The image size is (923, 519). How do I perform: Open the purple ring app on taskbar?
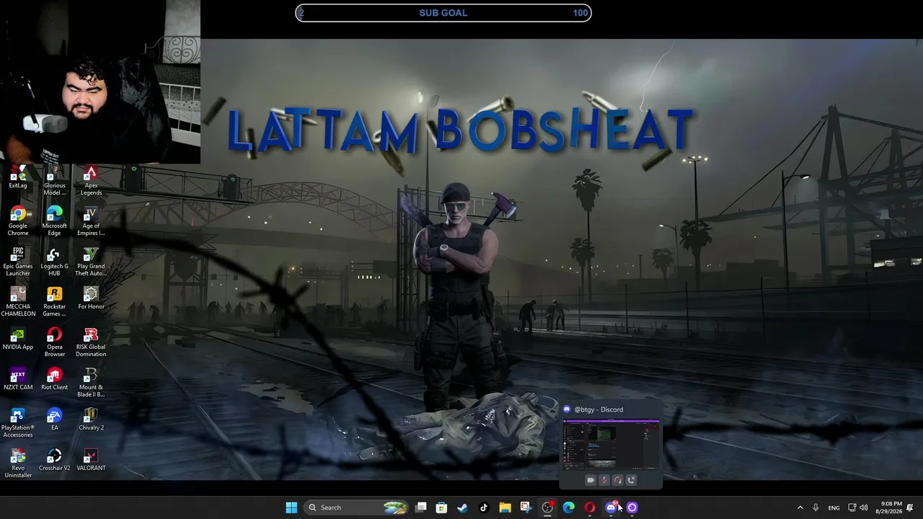(x=632, y=507)
